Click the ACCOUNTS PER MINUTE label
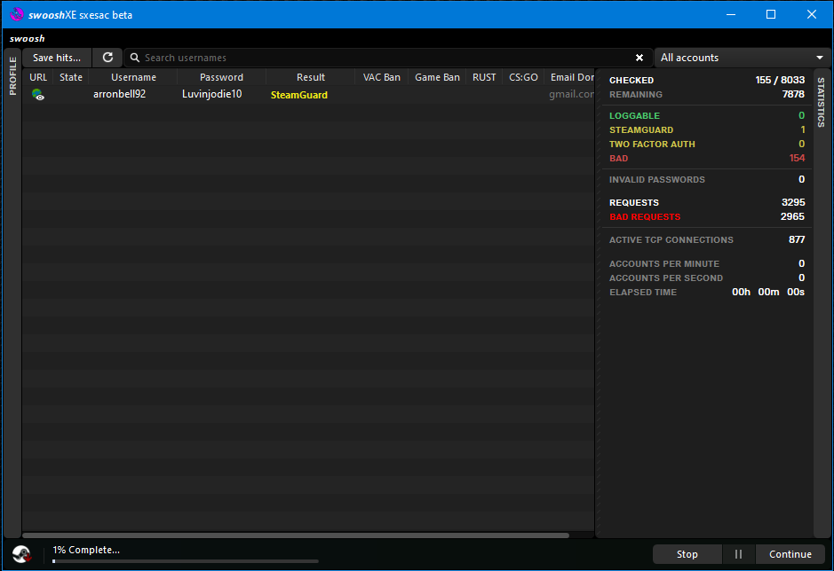Viewport: 834px width, 571px height. (x=664, y=264)
